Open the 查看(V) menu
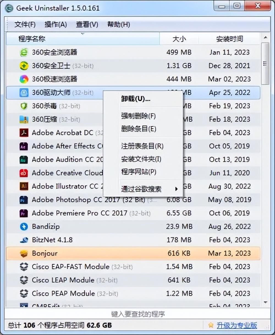The height and width of the screenshot is (335, 275). pyautogui.click(x=87, y=24)
